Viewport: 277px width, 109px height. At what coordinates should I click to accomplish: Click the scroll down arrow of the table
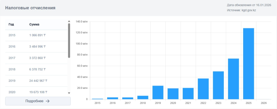point(69,93)
